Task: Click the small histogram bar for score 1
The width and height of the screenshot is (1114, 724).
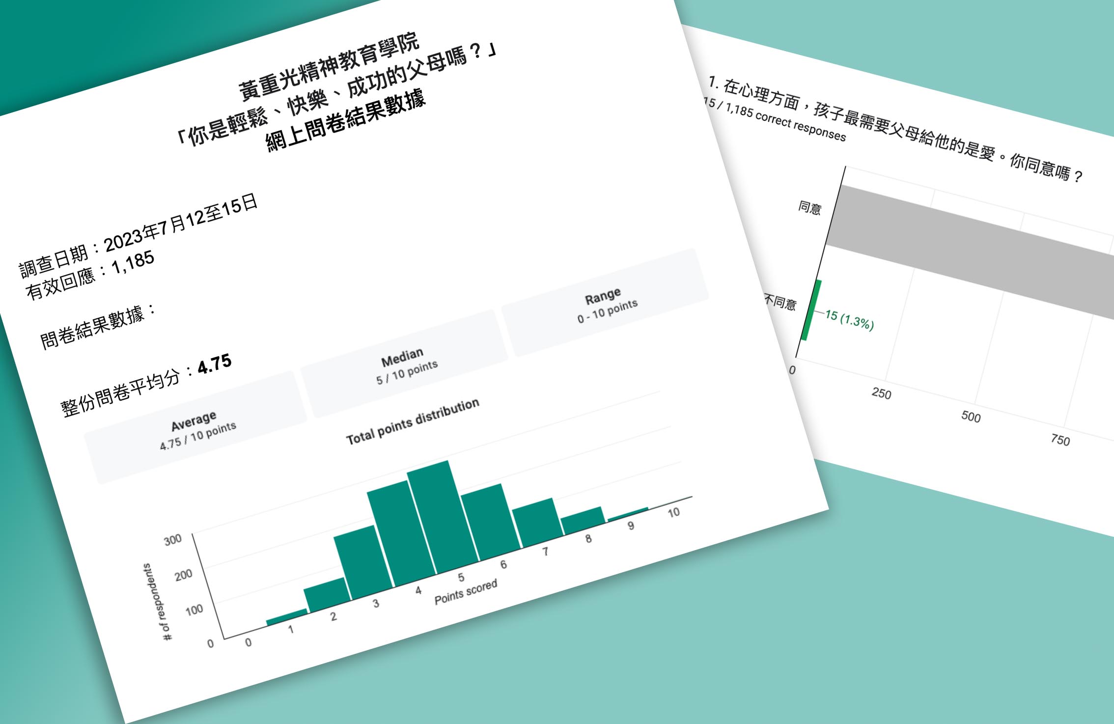Action: (x=287, y=617)
